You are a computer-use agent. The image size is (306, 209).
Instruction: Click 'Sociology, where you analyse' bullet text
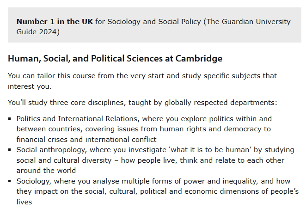[x=68, y=181]
